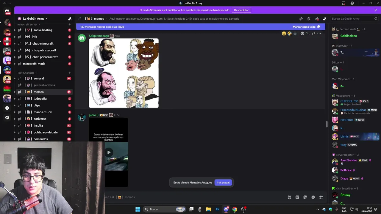Open Discord direct messages home icon
381x214 pixels.
click(x=7, y=11)
